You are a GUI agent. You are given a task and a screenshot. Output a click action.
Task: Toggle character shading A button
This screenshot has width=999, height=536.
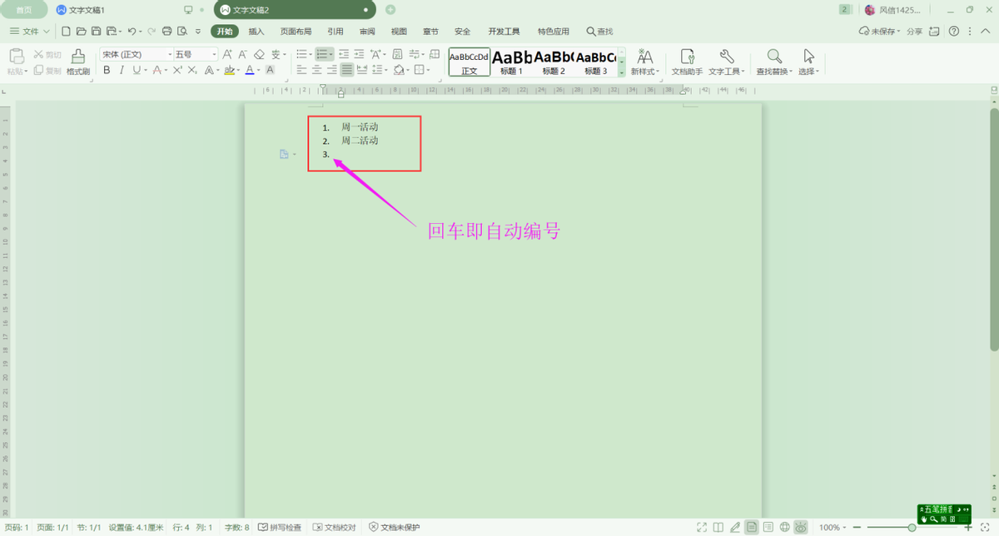click(x=270, y=71)
